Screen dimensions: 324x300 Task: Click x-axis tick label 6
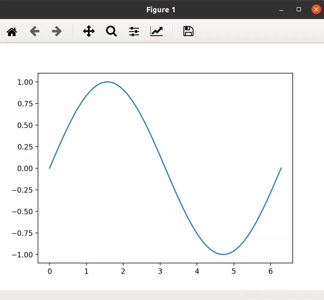point(271,271)
